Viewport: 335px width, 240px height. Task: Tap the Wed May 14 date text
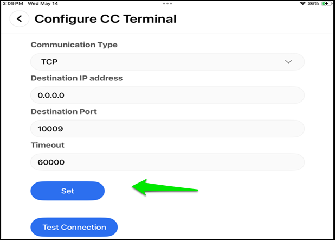click(43, 3)
